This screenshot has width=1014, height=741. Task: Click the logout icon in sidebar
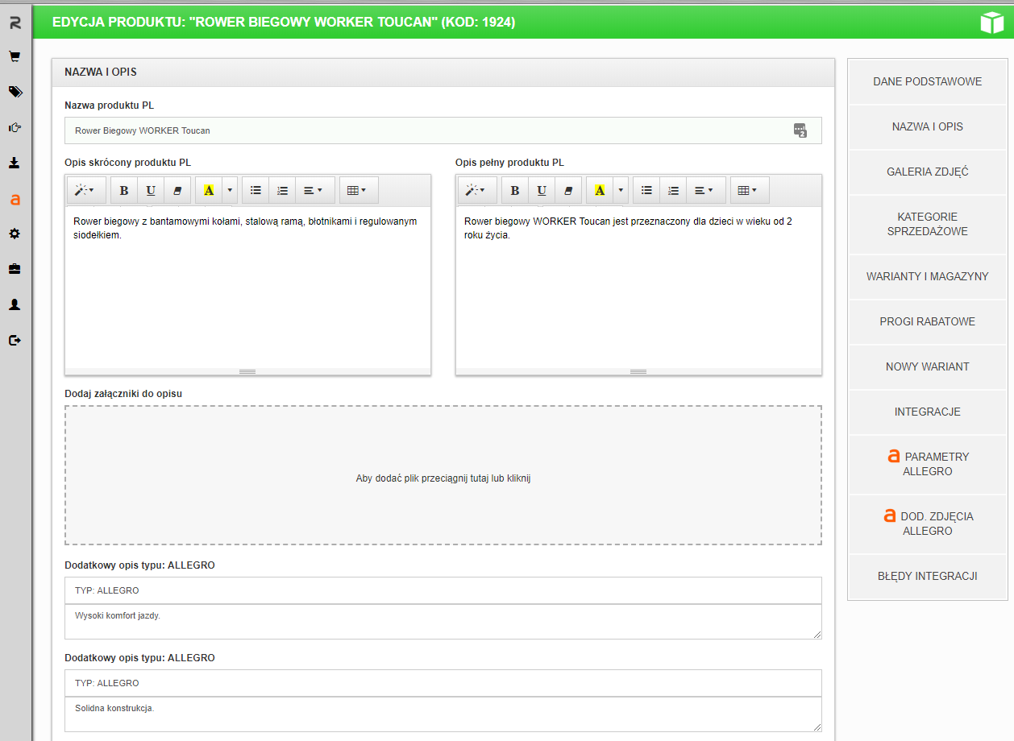[x=15, y=340]
